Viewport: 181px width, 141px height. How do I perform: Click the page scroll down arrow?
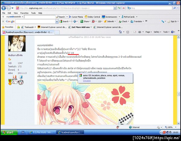(178, 123)
